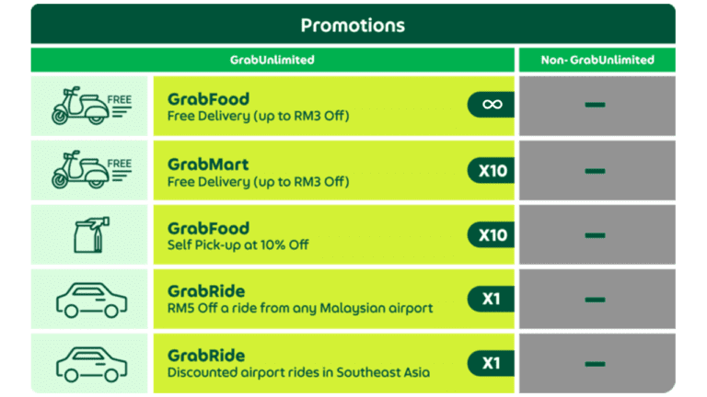Viewport: 707px width, 397px height.
Task: Click the Promotions title banner
Action: (x=353, y=24)
